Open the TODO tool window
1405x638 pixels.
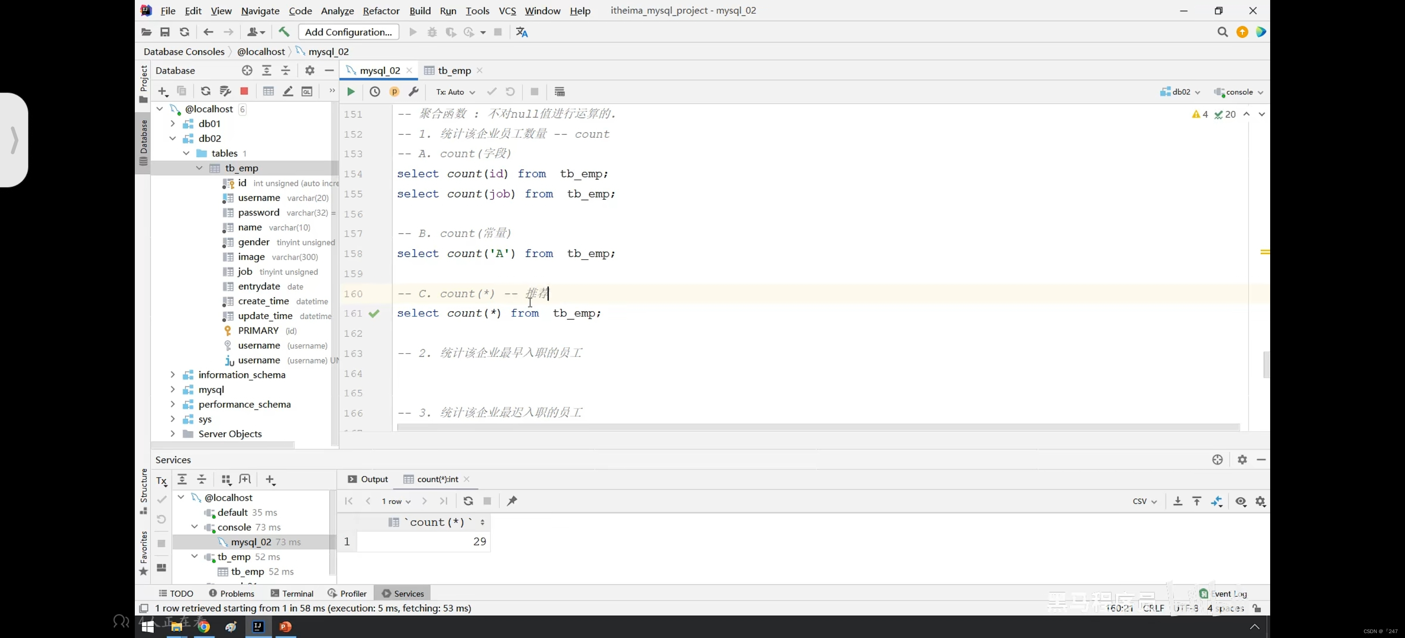pyautogui.click(x=176, y=593)
